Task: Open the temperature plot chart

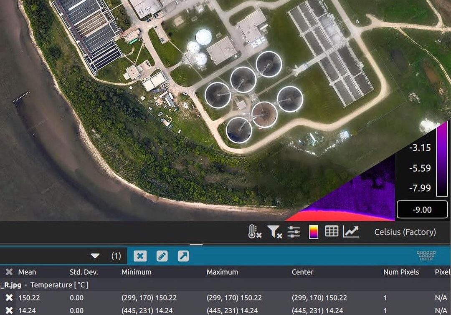Action: point(352,232)
